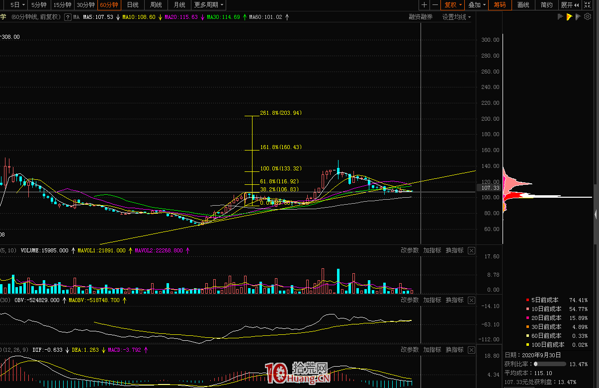Screen dimensions: 599x388
Task: Open the 设置均线 dropdown
Action: point(457,17)
